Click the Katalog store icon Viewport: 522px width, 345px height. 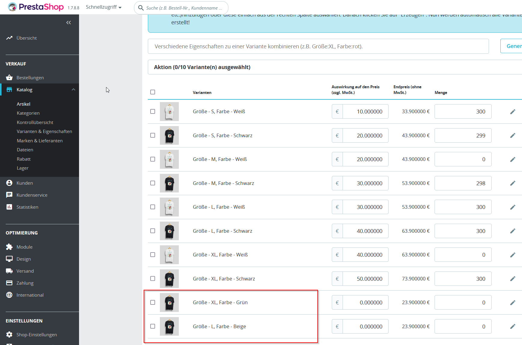(x=9, y=89)
